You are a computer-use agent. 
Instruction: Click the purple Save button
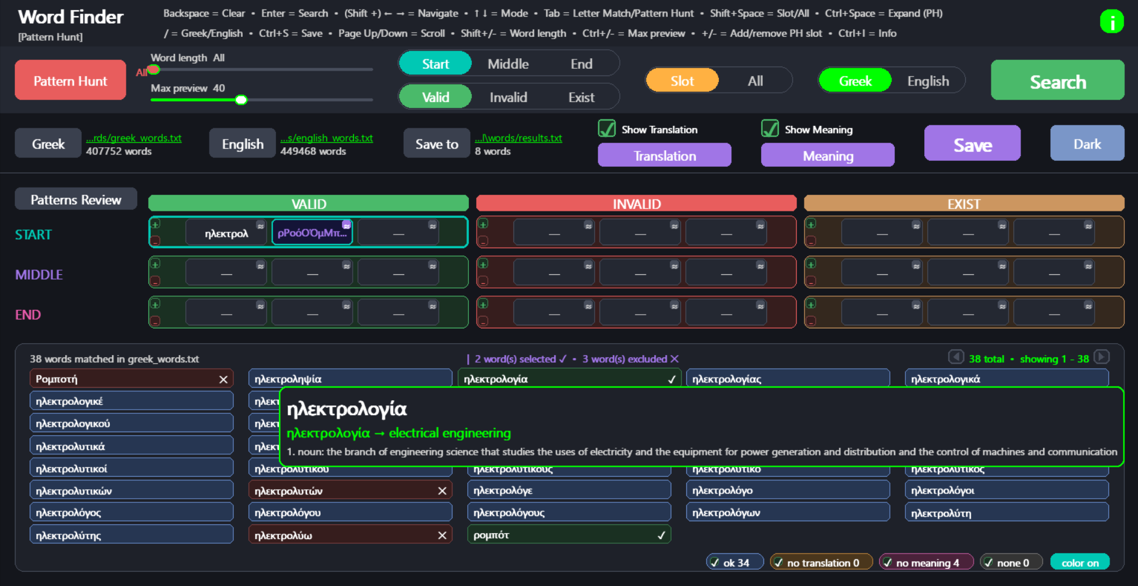tap(972, 144)
